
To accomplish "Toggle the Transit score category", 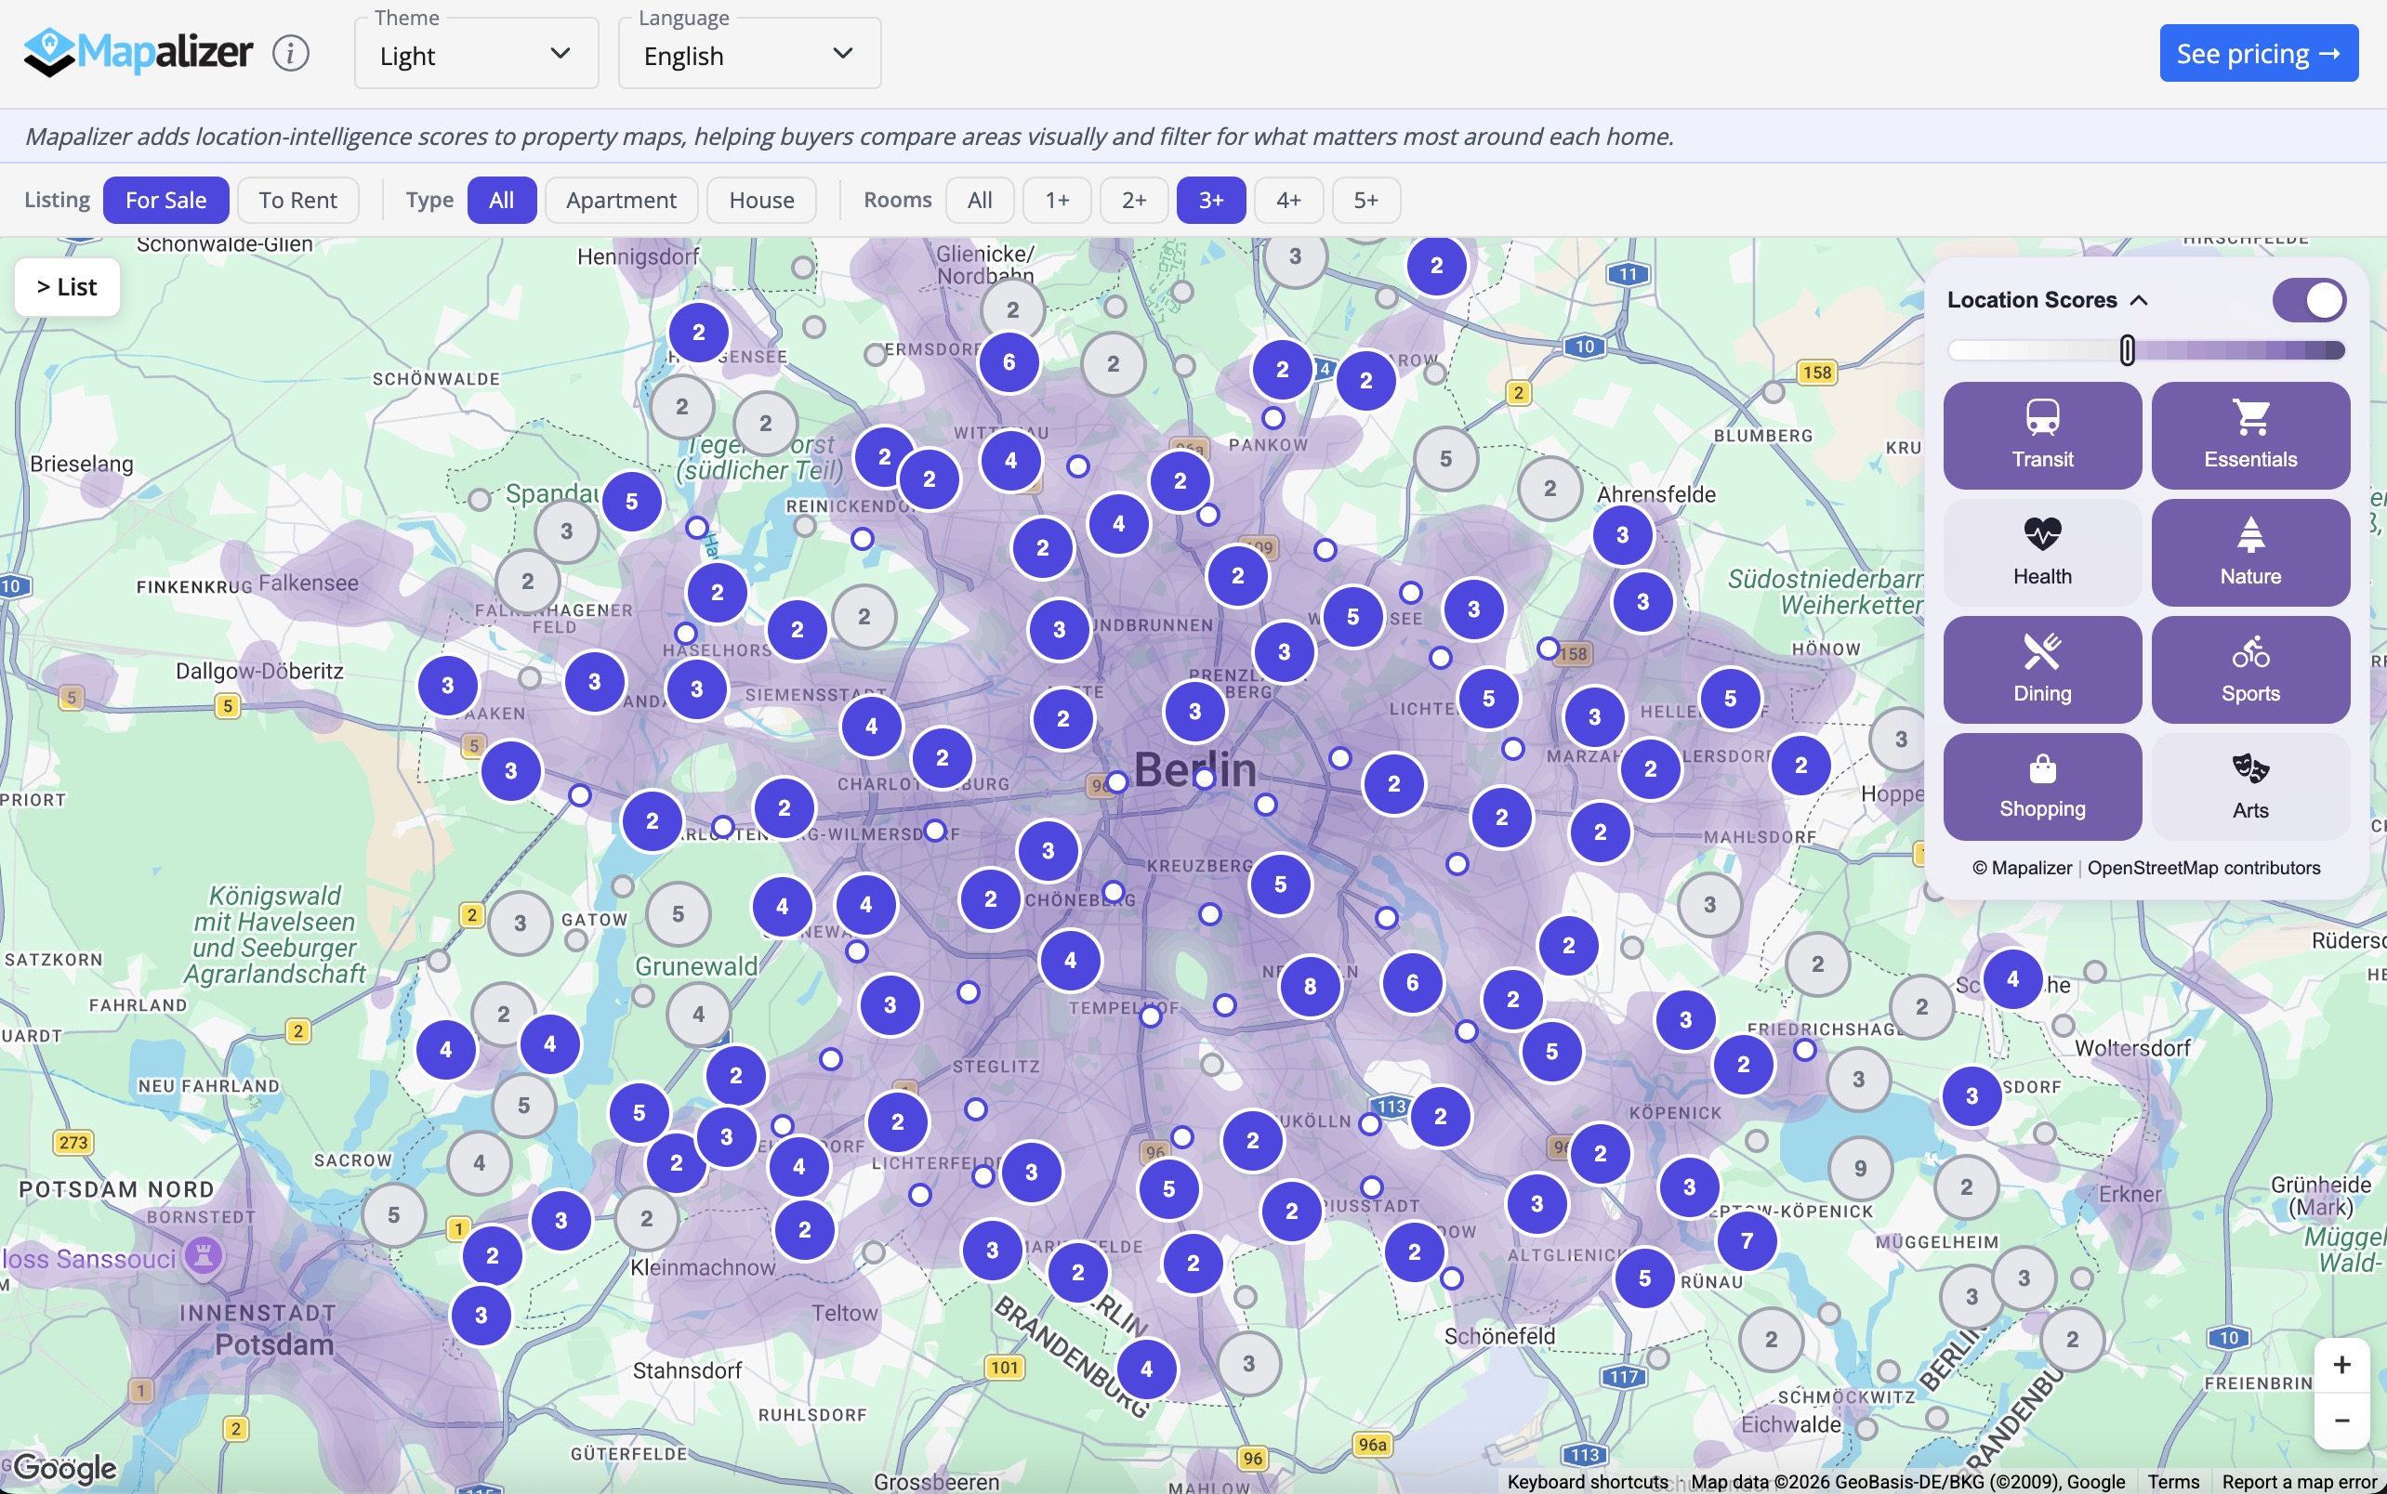I will tap(2042, 436).
